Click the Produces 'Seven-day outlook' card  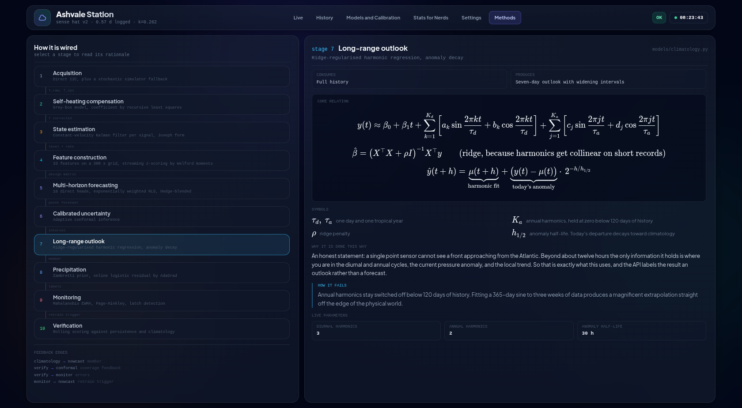(608, 79)
